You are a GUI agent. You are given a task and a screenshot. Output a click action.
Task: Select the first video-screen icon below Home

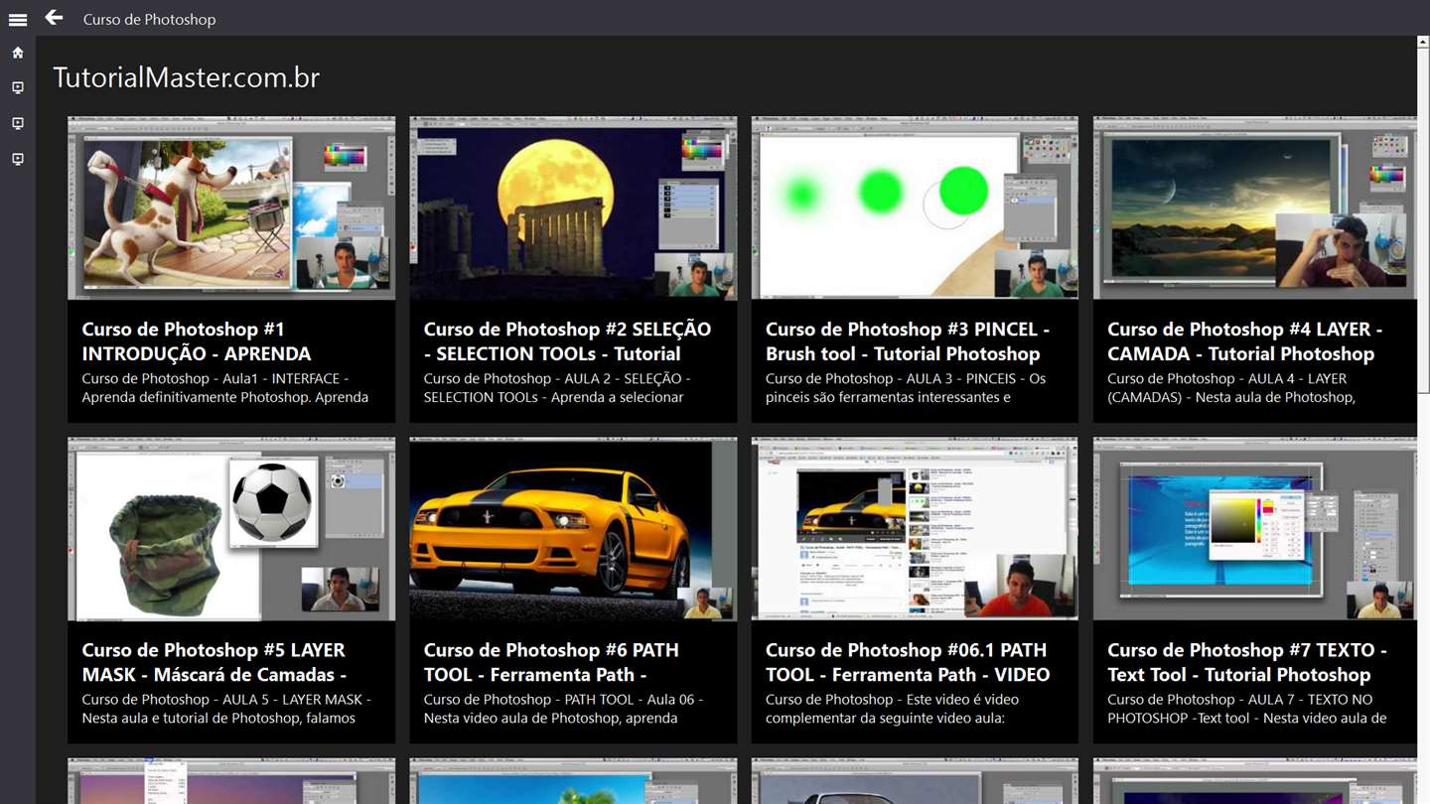[x=18, y=88]
